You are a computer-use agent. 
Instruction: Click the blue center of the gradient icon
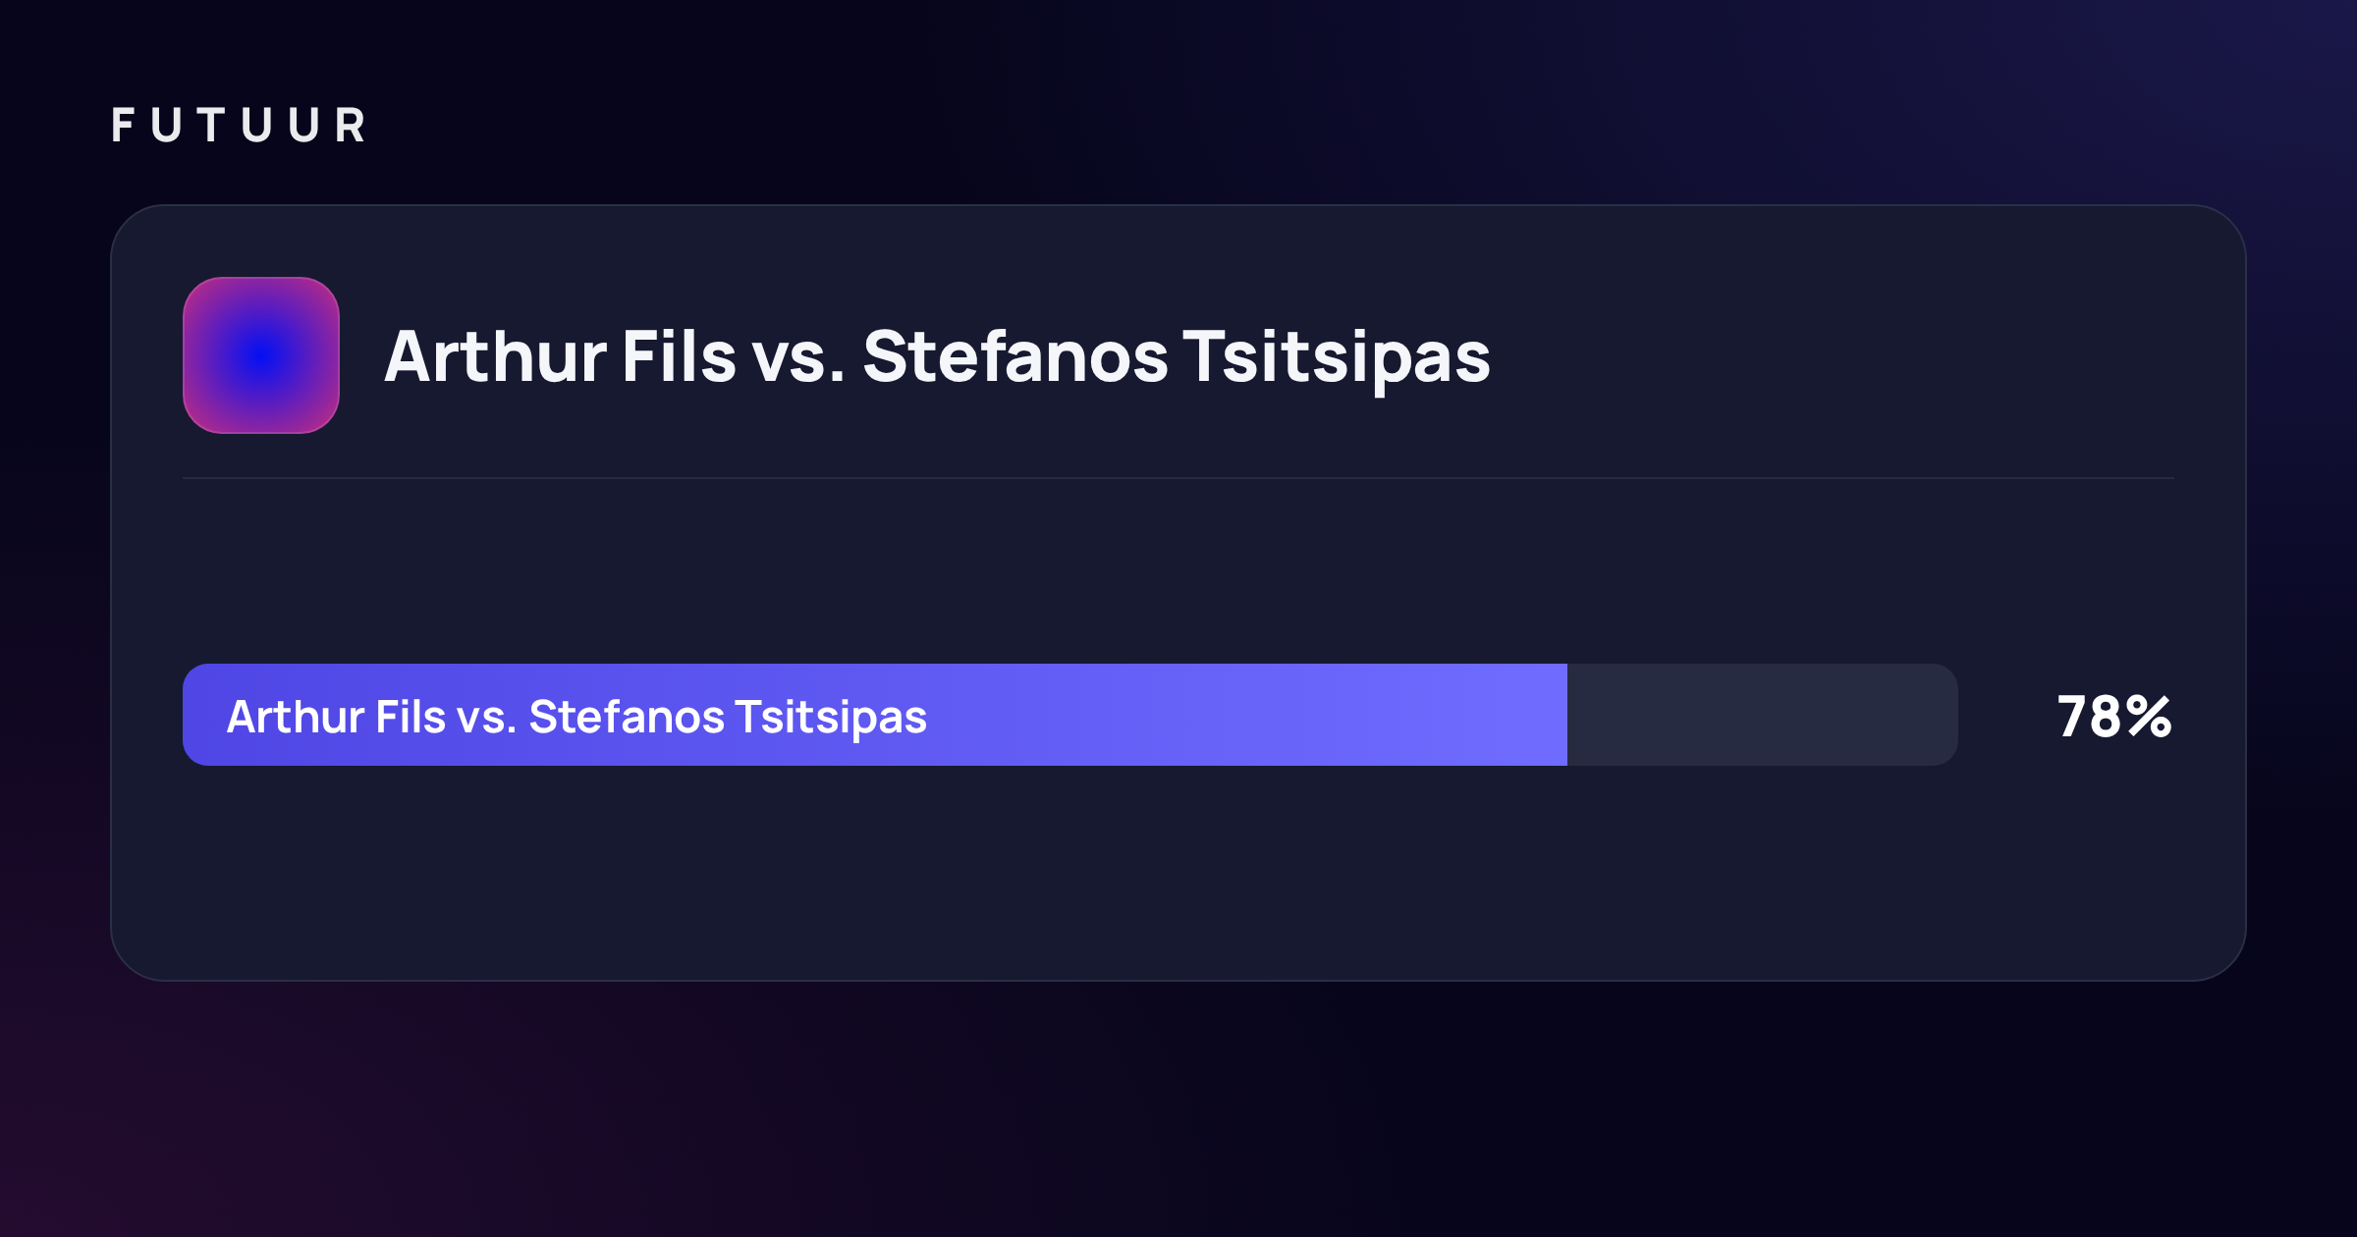tap(261, 355)
